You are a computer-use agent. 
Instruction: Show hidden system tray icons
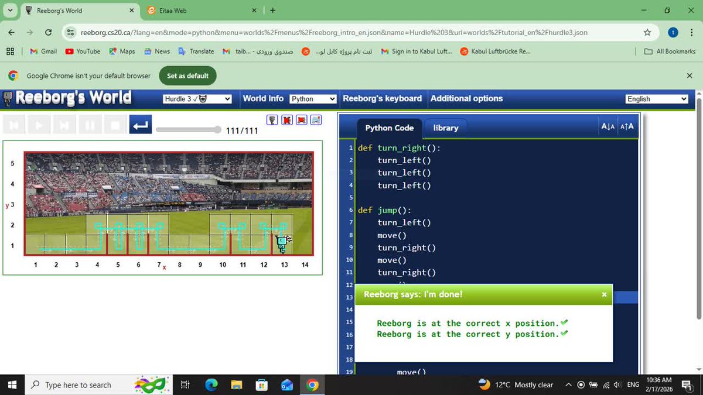tap(568, 385)
